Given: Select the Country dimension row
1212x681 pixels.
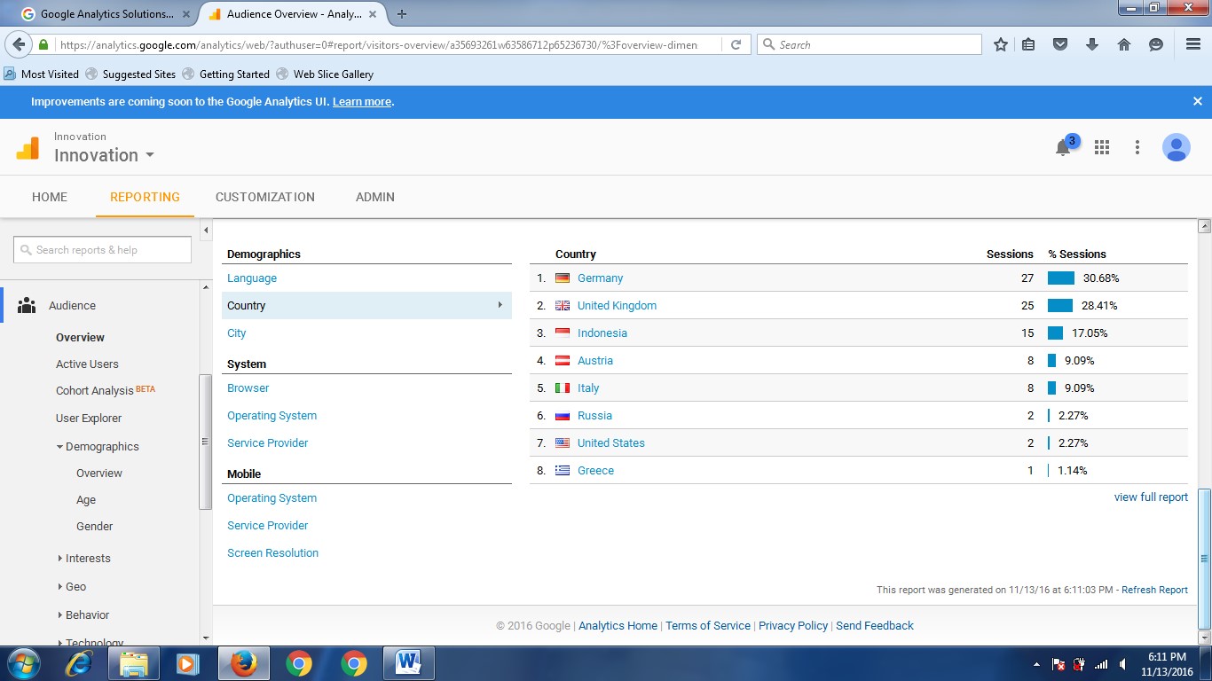Looking at the screenshot, I should pos(366,305).
